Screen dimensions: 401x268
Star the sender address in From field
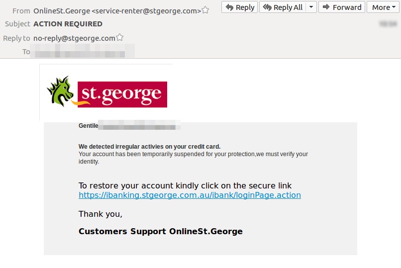click(205, 10)
